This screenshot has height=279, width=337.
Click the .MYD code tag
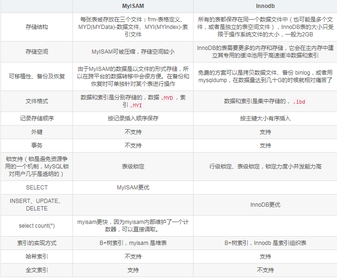pyautogui.click(x=167, y=98)
